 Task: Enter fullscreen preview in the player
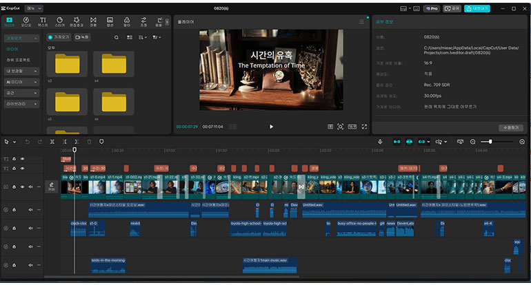click(x=363, y=127)
